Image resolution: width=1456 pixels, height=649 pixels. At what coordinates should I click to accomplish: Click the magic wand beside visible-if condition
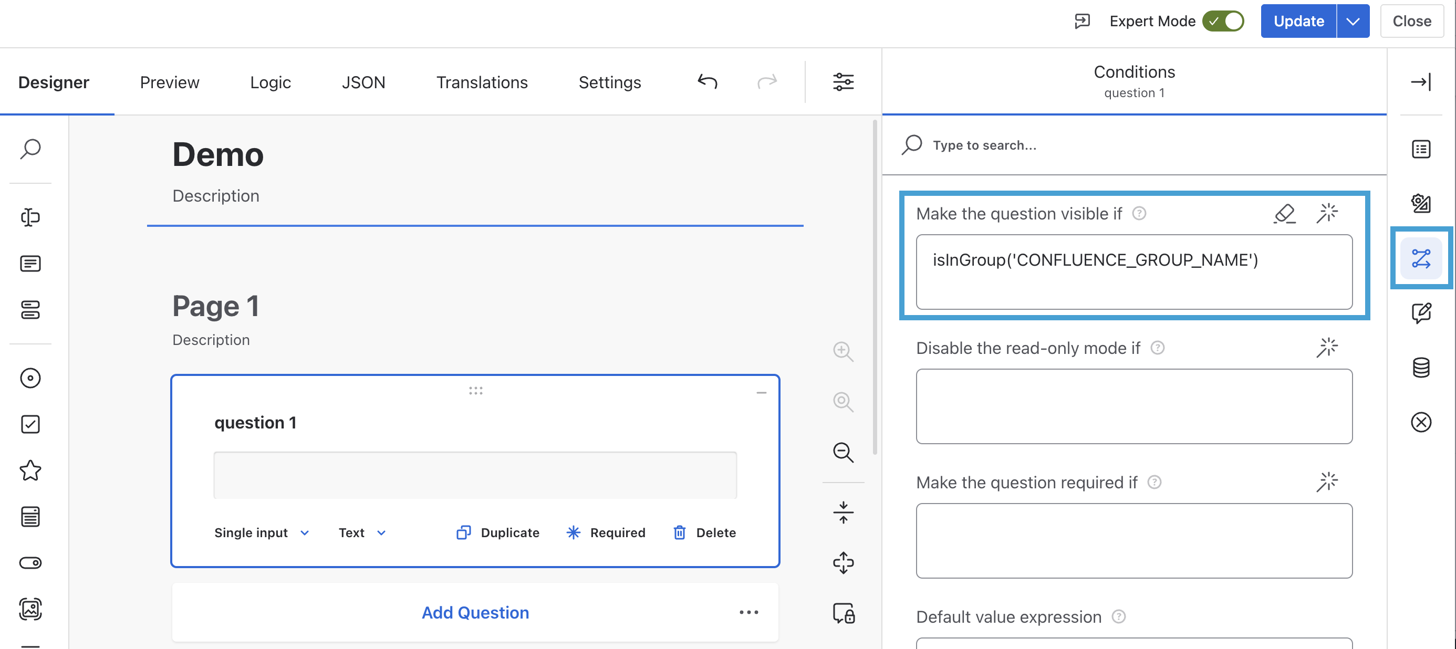point(1327,214)
